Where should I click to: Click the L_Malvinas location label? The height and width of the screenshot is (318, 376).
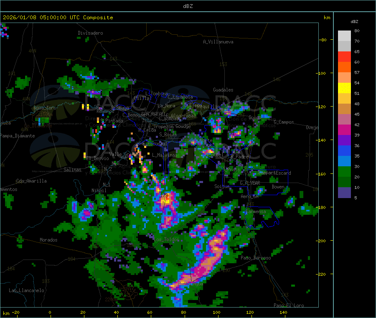pyautogui.click(x=165, y=155)
